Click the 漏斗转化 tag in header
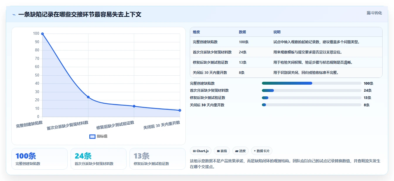Image resolution: width=394 pixels, height=181 pixels. (x=374, y=13)
